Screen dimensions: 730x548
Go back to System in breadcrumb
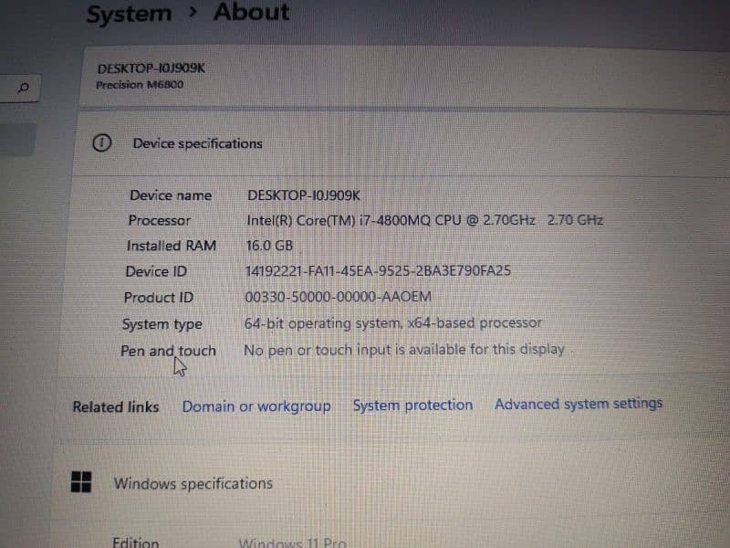129,14
